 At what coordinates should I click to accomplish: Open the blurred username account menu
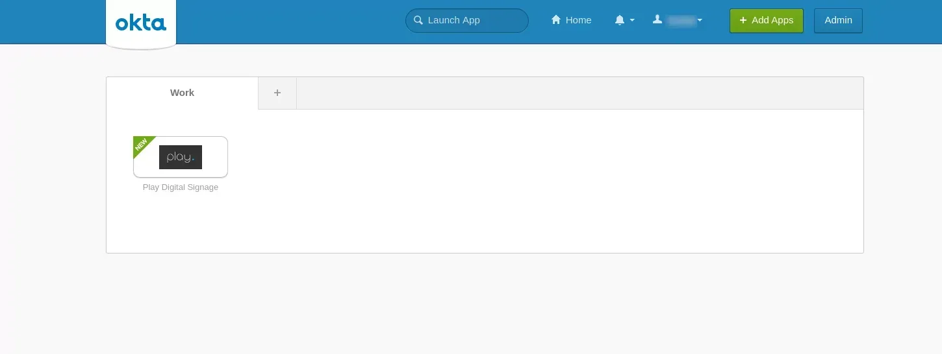tap(682, 21)
